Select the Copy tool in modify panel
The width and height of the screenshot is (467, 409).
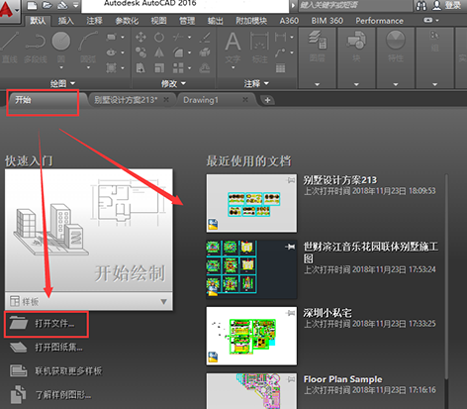[x=140, y=52]
